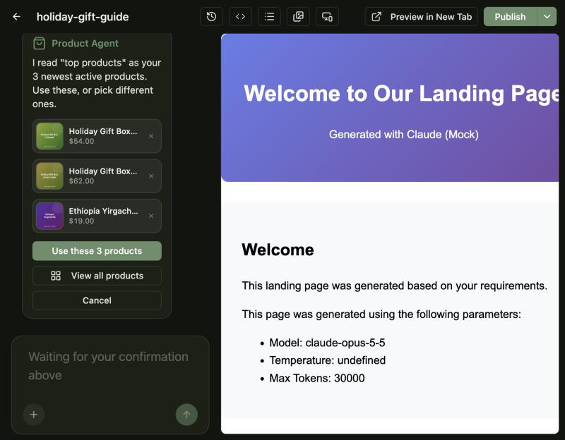The height and width of the screenshot is (440, 565).
Task: Select the $62.00 Holiday Gift Box thumbnail
Action: point(49,176)
